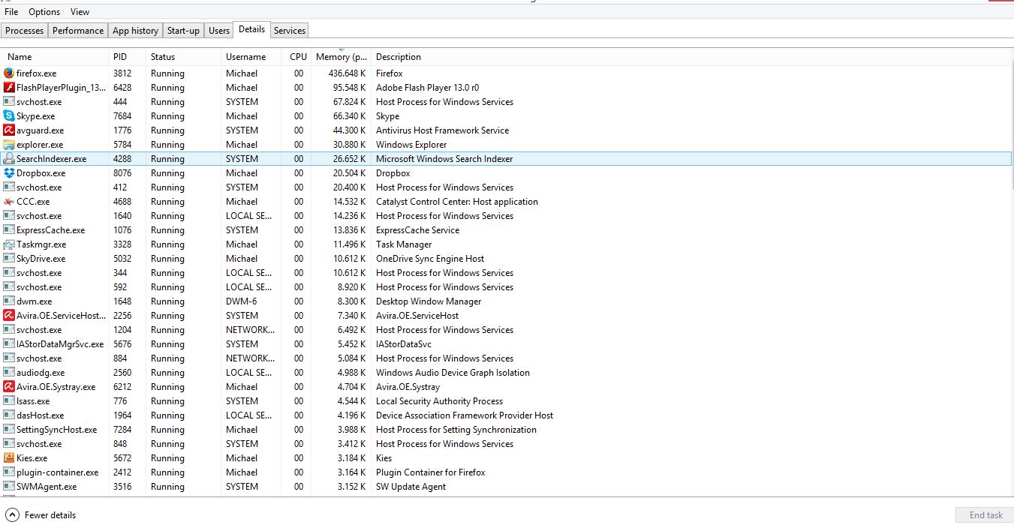1014x528 pixels.
Task: Click the lsass.exe icon
Action: (x=9, y=401)
